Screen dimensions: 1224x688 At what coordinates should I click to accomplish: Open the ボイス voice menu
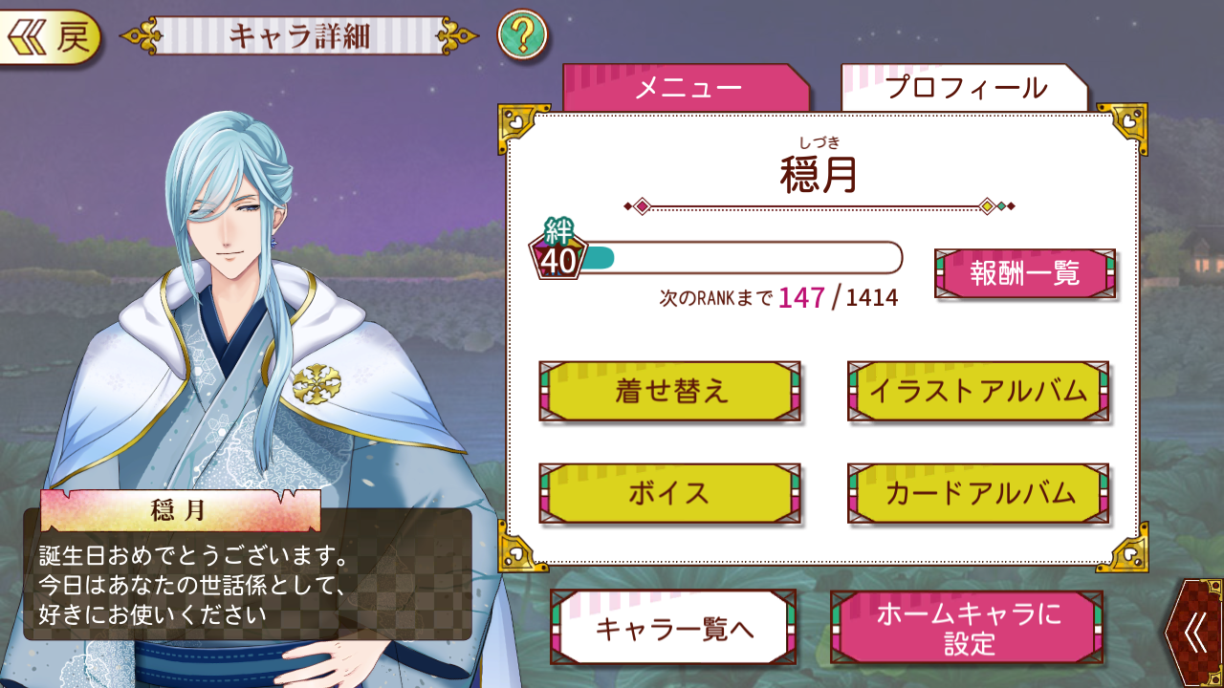(669, 493)
